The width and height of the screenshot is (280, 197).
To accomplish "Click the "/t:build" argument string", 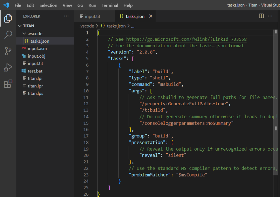I will point(152,110).
